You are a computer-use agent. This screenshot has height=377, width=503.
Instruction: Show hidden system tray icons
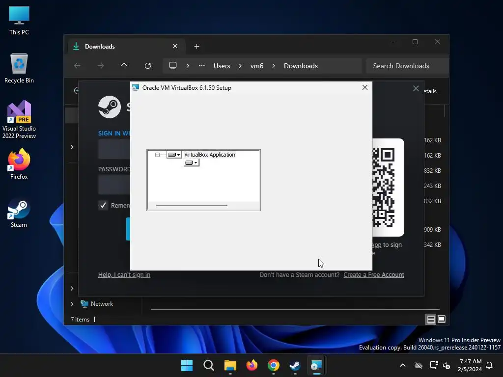pos(403,365)
